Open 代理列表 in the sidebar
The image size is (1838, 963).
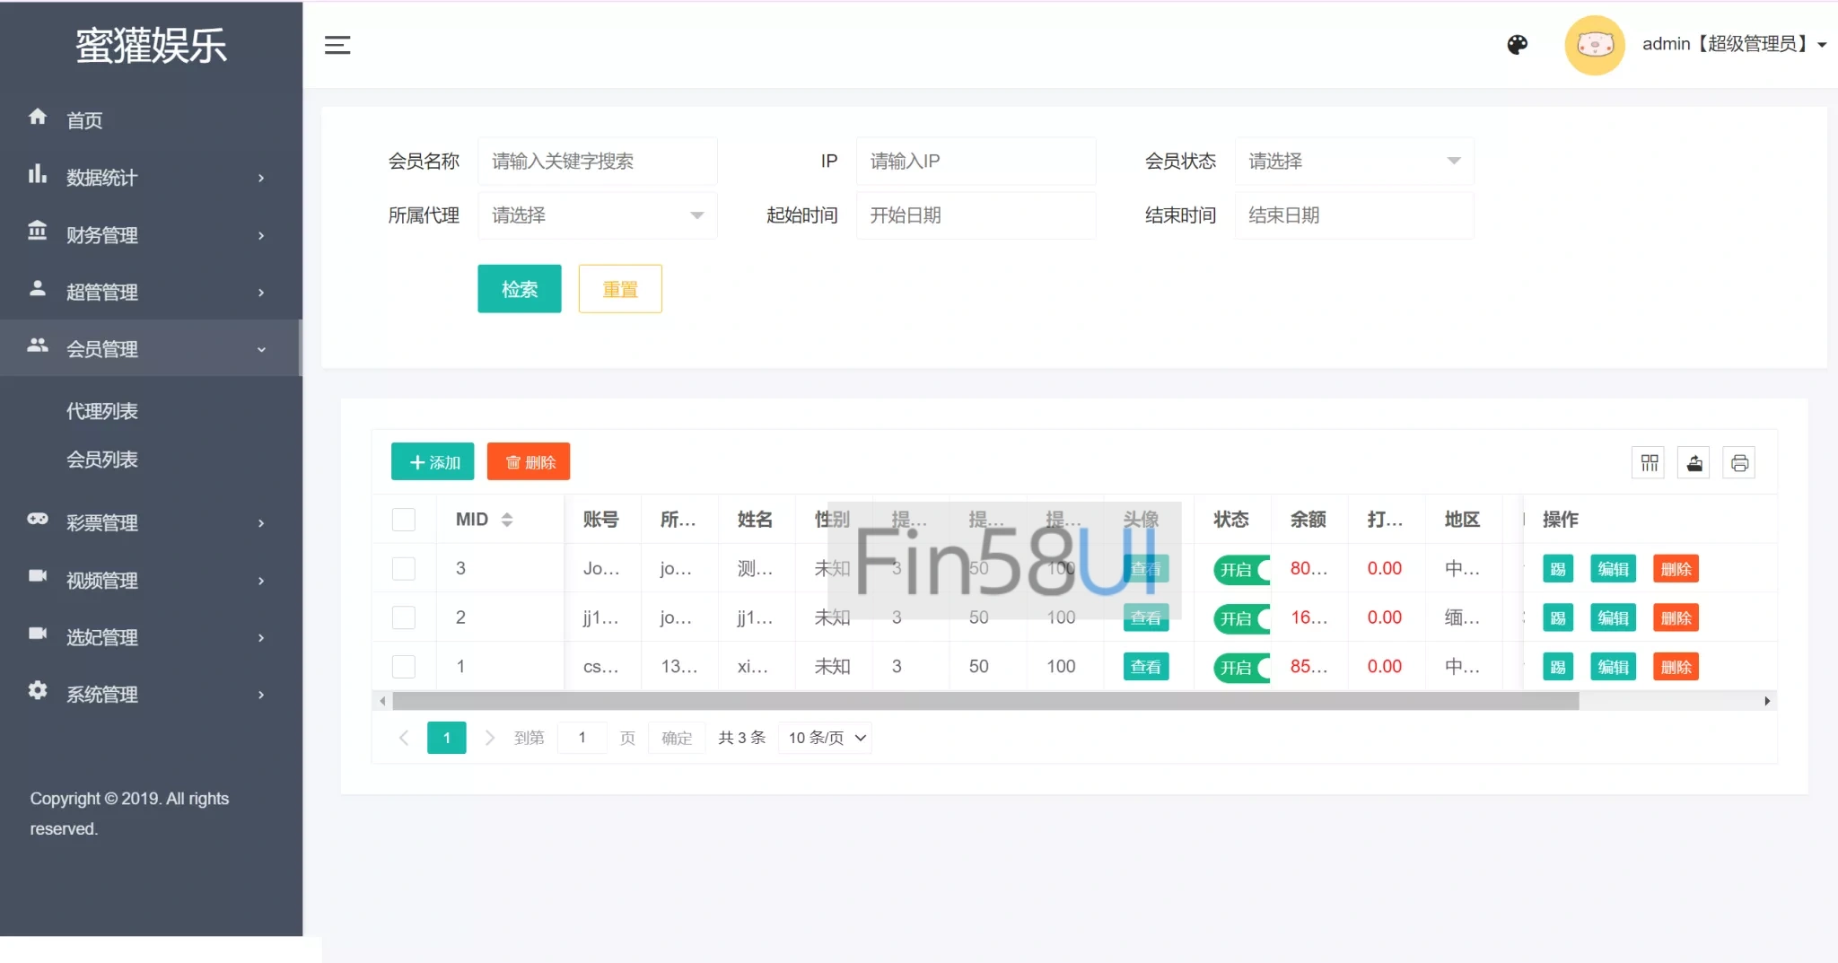tap(102, 411)
